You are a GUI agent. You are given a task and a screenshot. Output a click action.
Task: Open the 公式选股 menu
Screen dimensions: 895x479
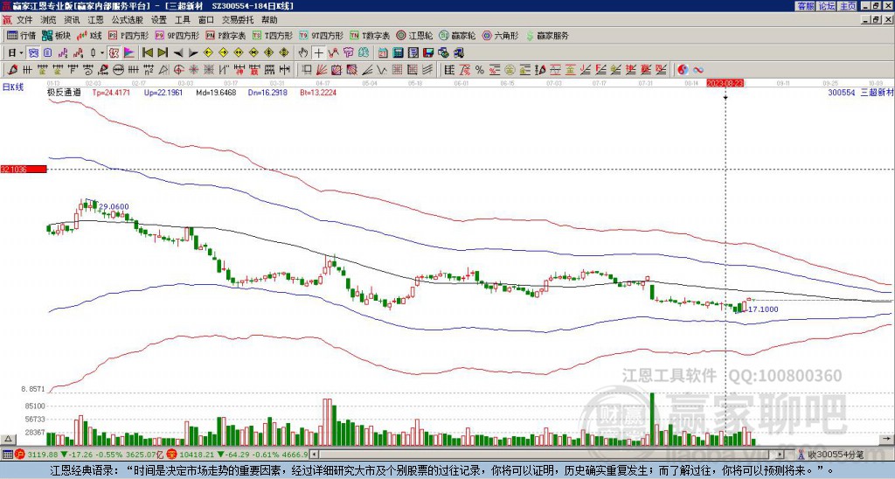click(x=128, y=20)
